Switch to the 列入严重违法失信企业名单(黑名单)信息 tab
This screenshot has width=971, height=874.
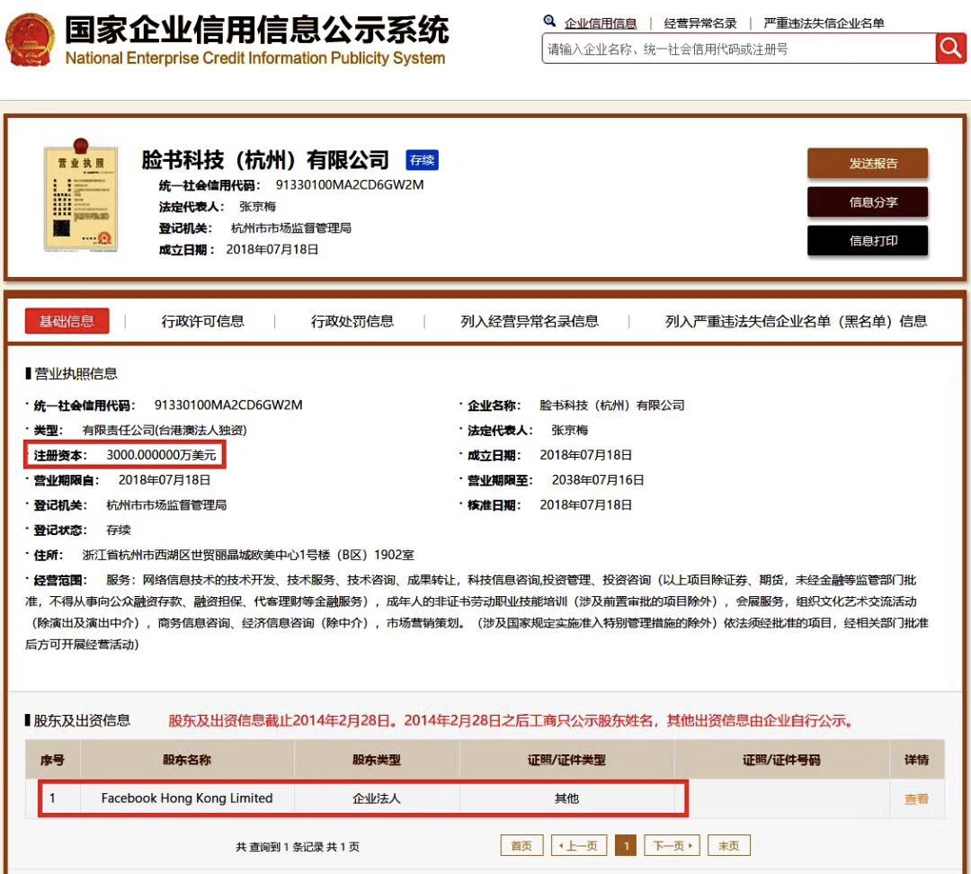[796, 321]
